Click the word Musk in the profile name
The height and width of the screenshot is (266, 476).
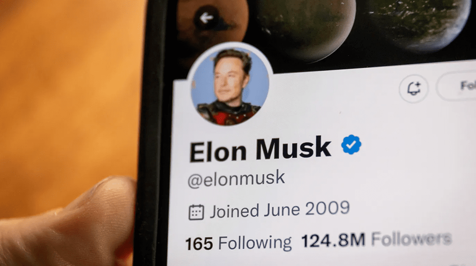coord(293,148)
